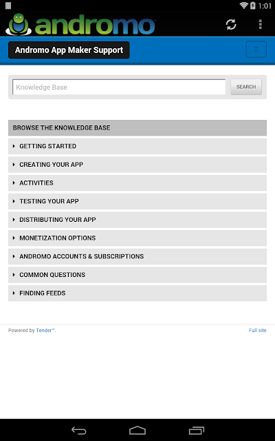Open the Full site link
275x441 pixels.
pyautogui.click(x=258, y=330)
